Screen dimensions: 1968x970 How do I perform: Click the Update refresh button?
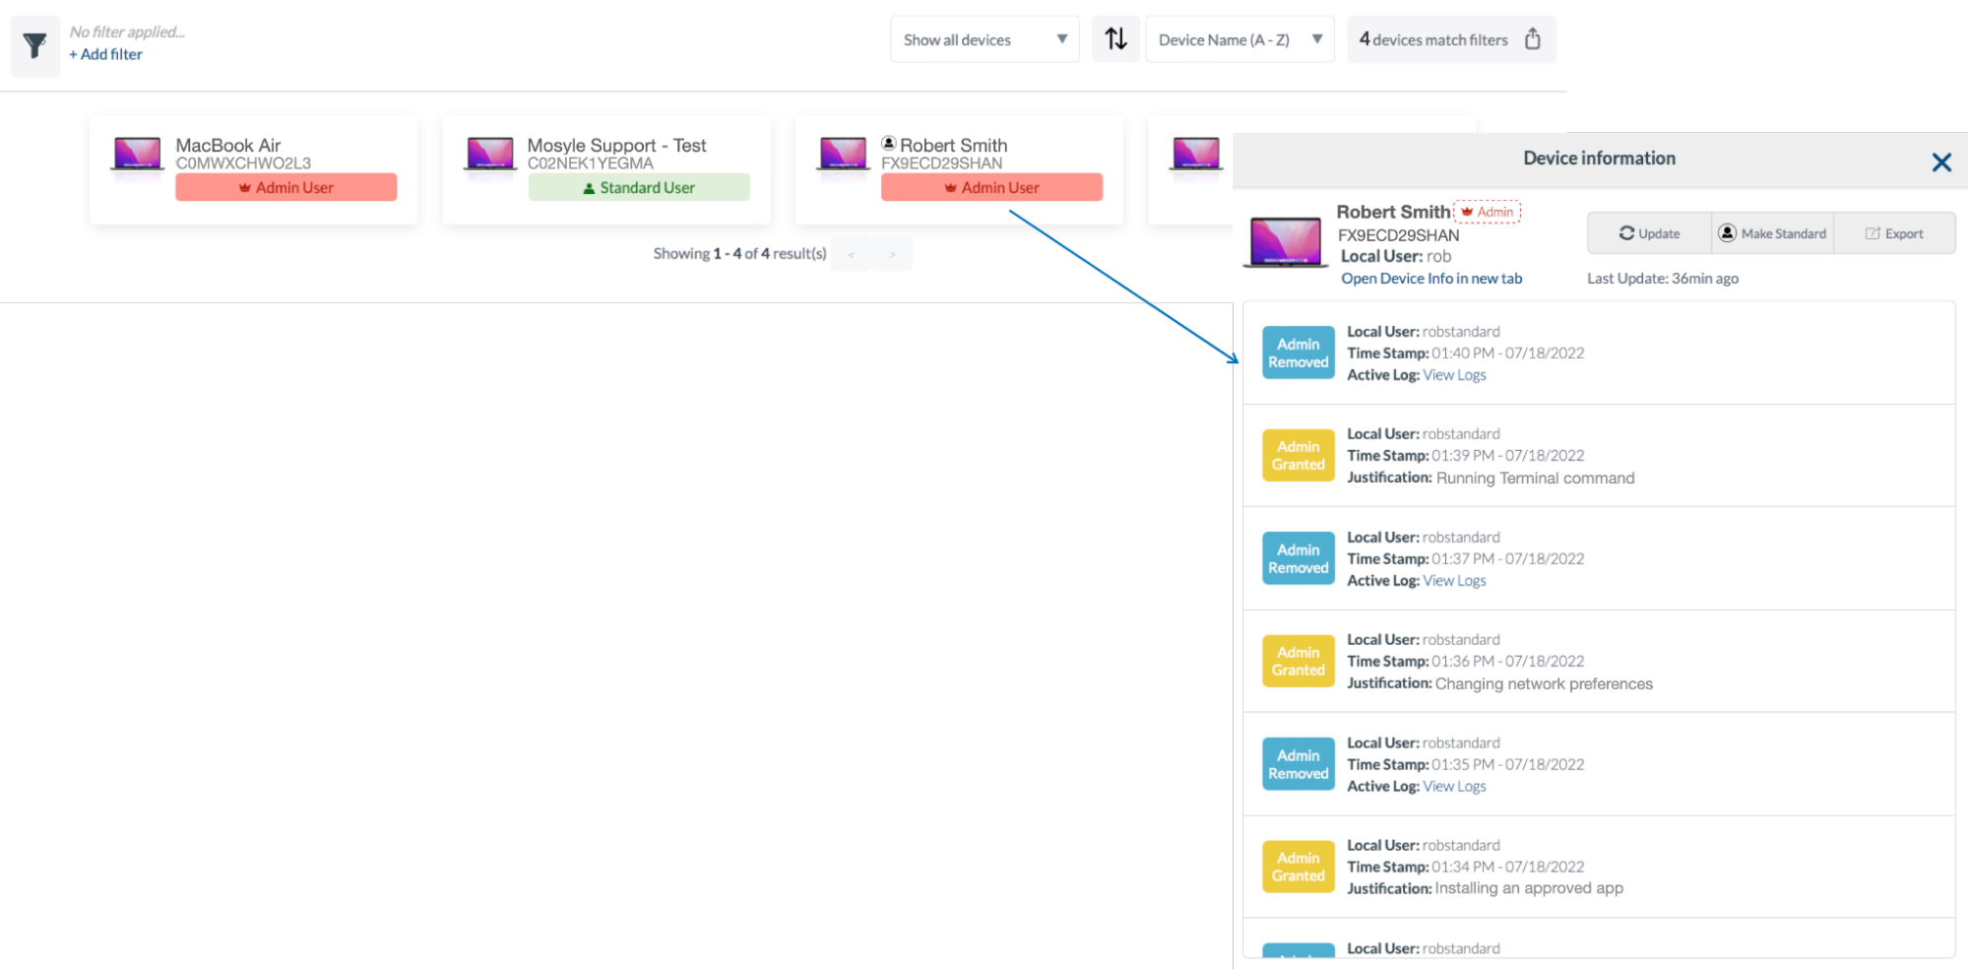click(1649, 233)
